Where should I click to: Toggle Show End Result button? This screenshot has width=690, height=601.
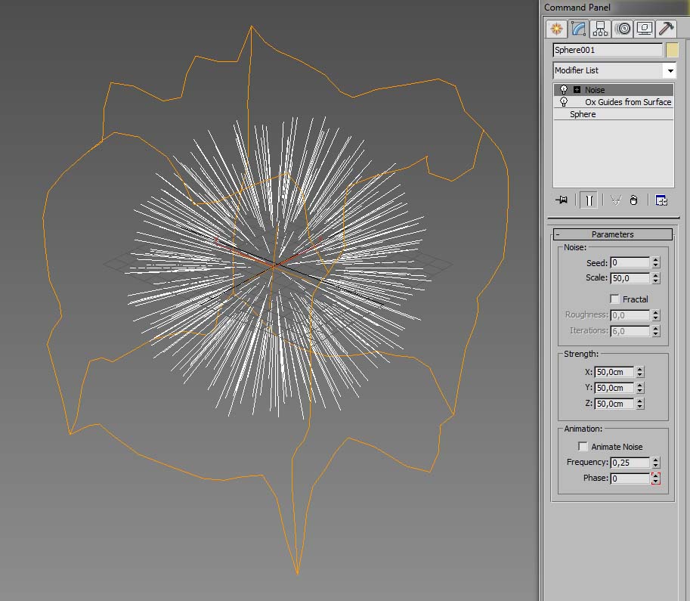(x=589, y=200)
